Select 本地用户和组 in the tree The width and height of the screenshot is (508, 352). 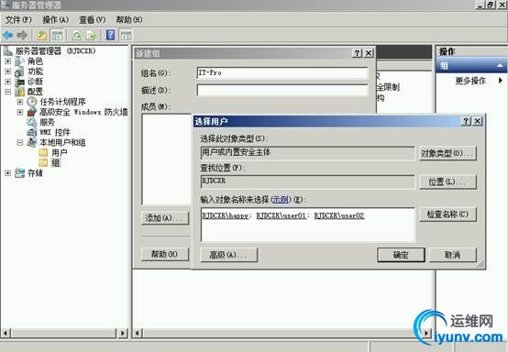[x=62, y=142]
